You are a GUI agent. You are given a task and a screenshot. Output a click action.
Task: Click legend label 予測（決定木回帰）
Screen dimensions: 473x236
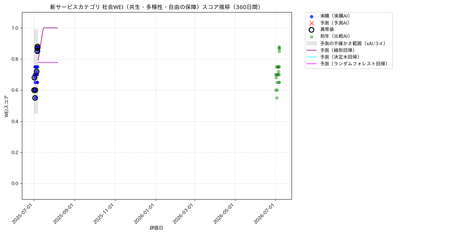(x=341, y=57)
